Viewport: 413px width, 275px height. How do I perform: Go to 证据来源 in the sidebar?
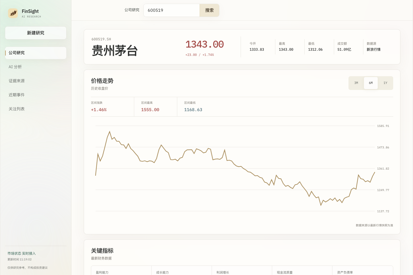[x=36, y=81]
